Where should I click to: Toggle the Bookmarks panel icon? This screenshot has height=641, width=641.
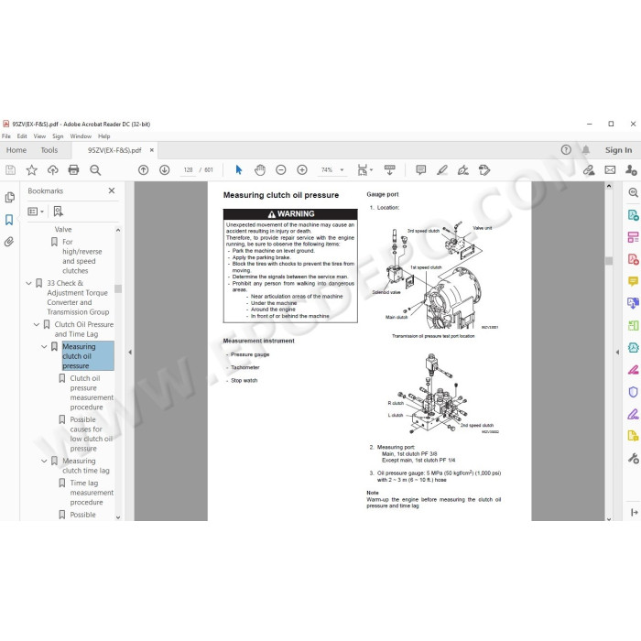9,220
